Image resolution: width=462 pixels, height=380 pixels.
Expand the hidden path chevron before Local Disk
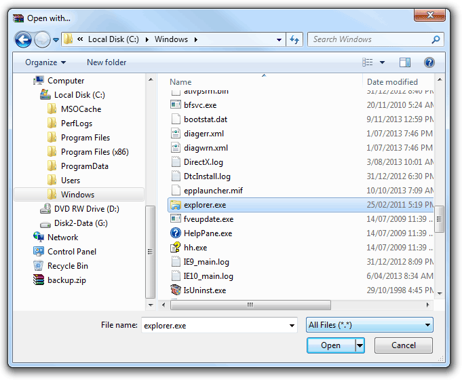click(80, 39)
